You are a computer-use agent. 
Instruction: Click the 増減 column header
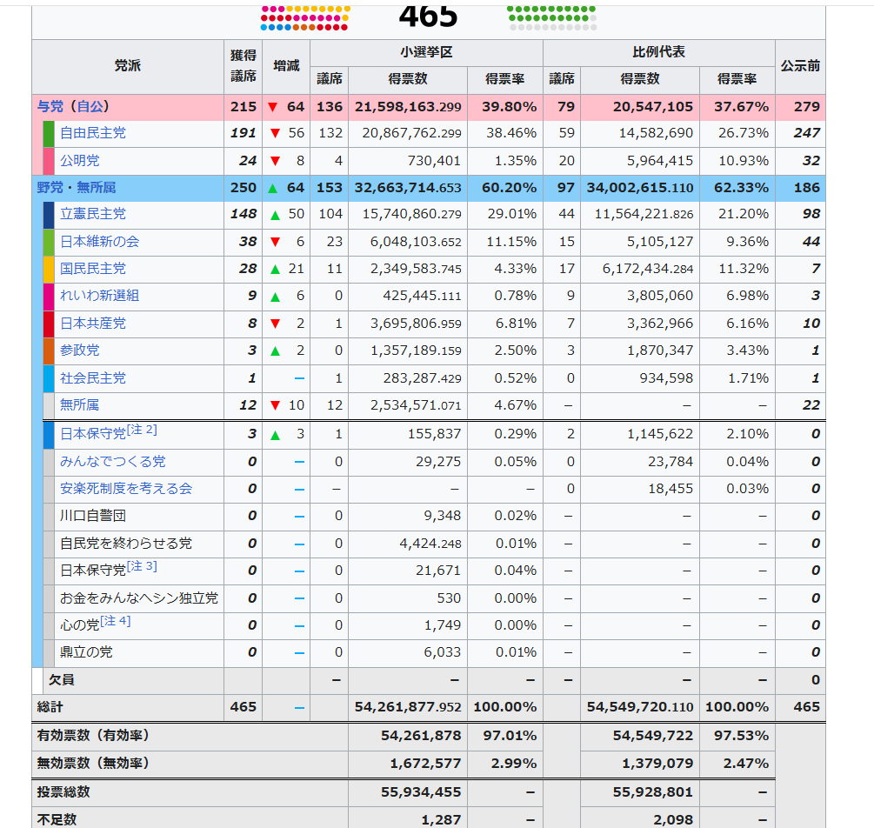click(x=286, y=66)
